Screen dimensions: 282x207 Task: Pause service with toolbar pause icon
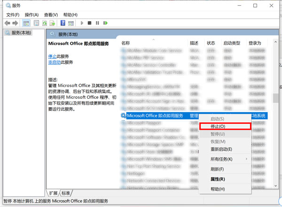(97, 23)
